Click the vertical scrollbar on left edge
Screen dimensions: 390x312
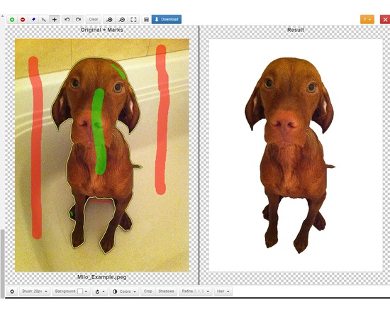click(2, 264)
